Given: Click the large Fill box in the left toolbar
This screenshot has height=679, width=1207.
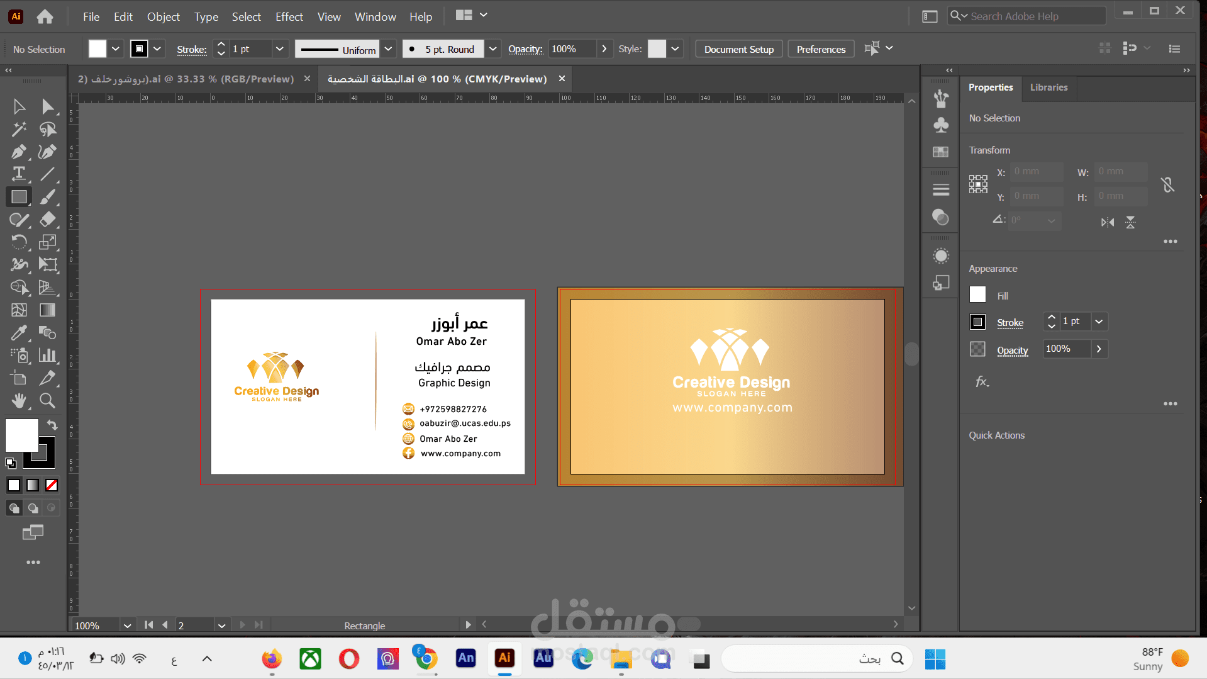Looking at the screenshot, I should coord(22,435).
